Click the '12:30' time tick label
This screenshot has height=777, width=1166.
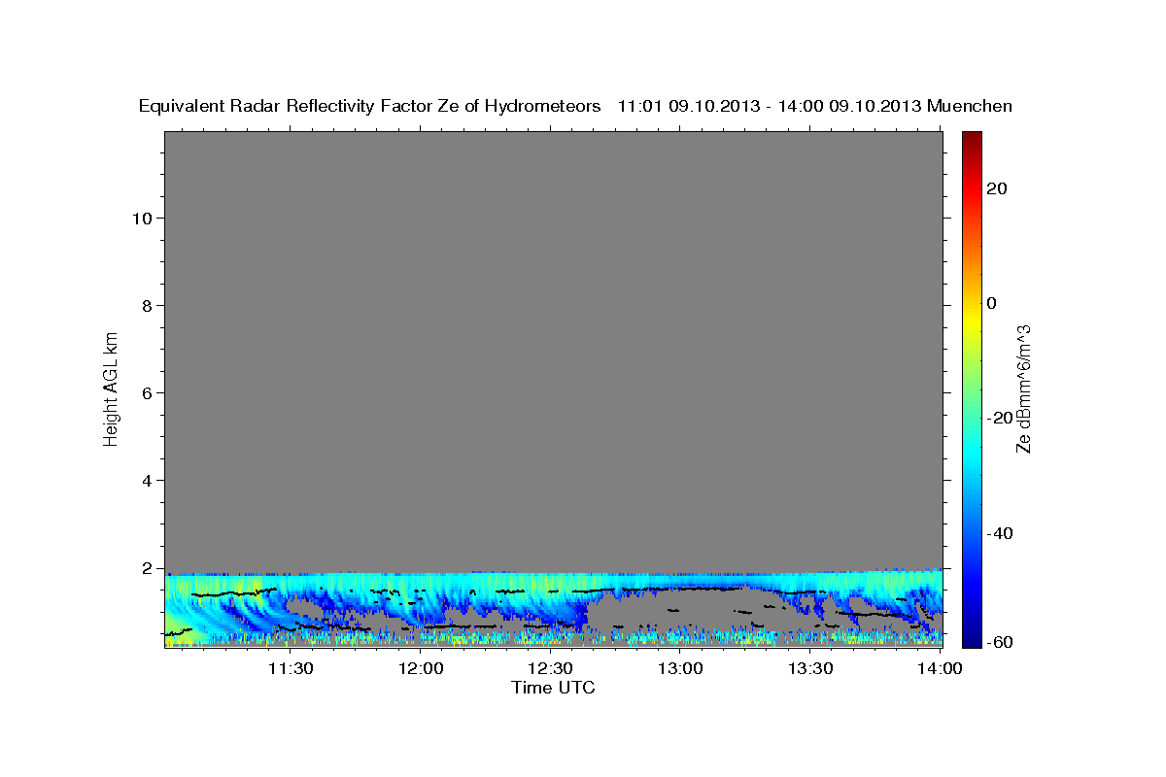point(550,668)
